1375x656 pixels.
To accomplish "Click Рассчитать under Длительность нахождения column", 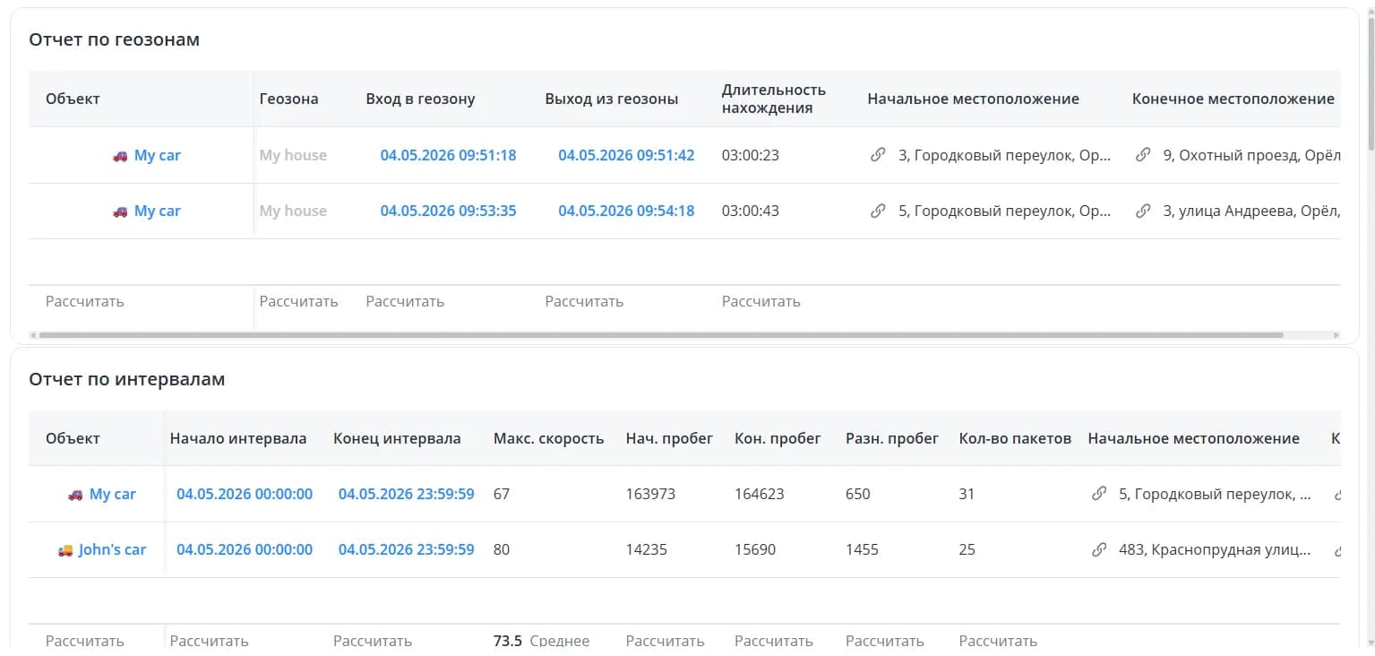I will pyautogui.click(x=761, y=301).
